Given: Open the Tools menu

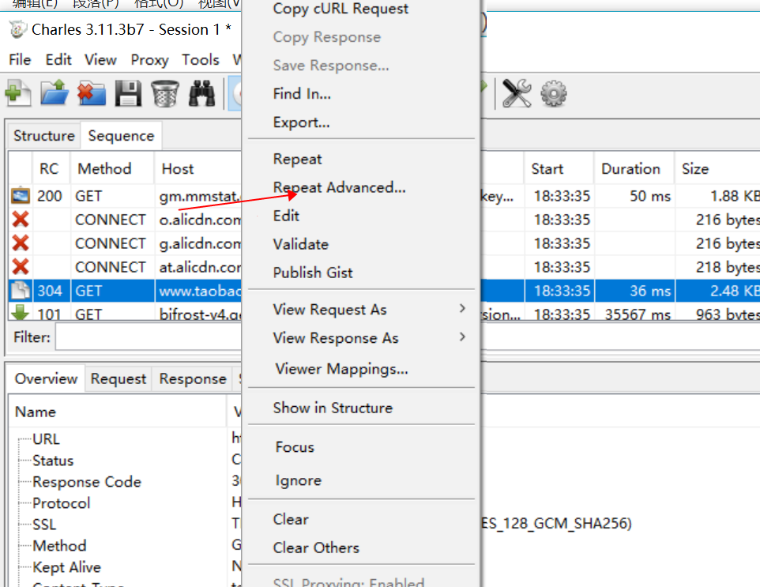Looking at the screenshot, I should pyautogui.click(x=201, y=59).
